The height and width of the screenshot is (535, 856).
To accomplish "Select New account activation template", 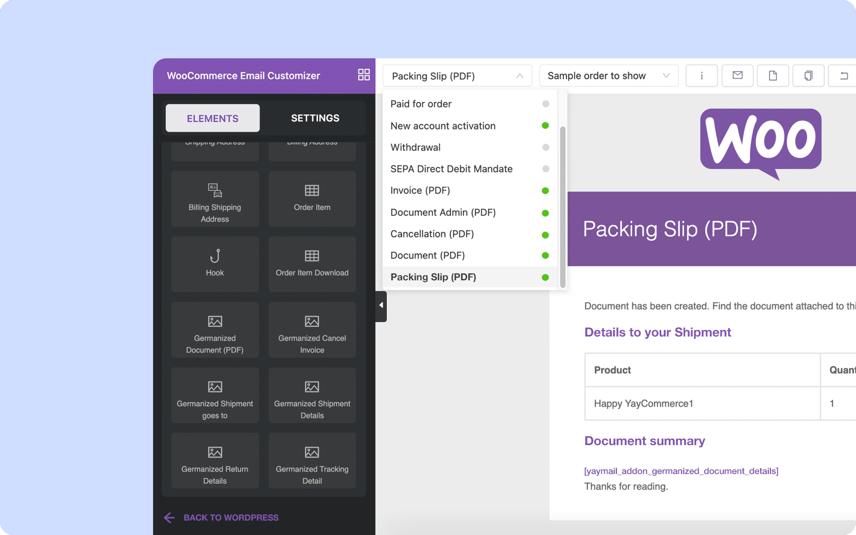I will 470,126.
